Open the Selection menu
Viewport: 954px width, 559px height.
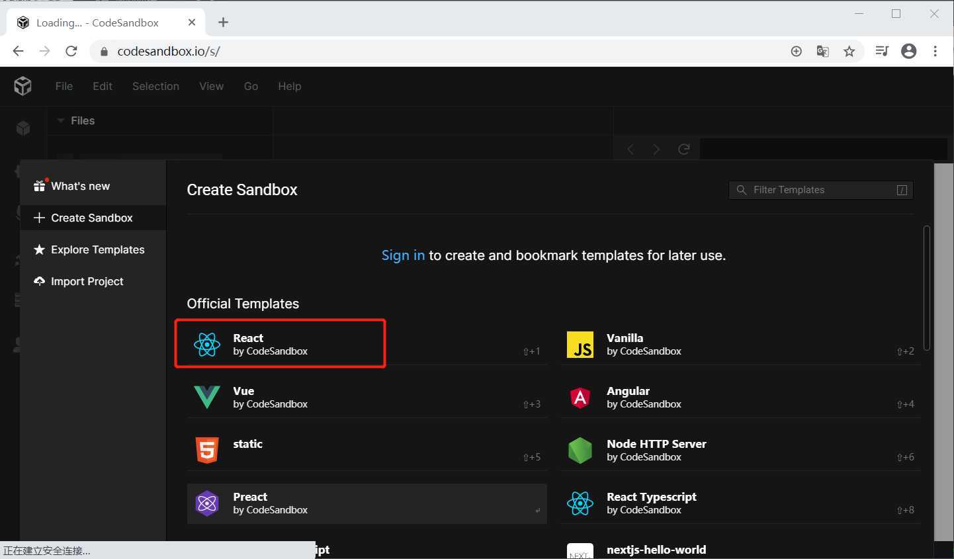point(155,86)
